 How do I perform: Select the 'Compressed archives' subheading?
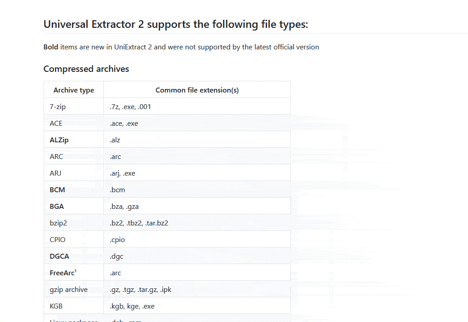tap(86, 69)
